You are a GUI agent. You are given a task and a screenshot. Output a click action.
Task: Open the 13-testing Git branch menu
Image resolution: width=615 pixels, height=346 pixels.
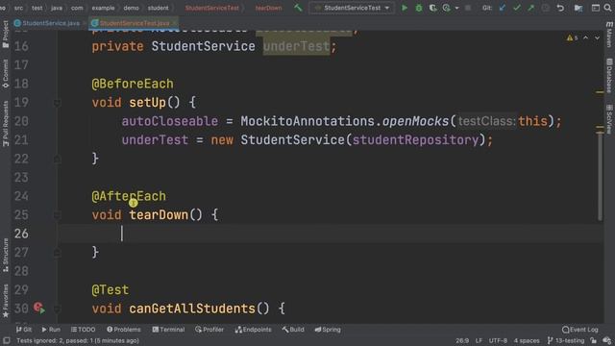(566, 340)
